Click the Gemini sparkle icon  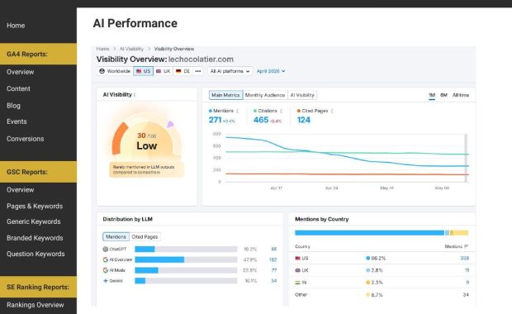106,281
